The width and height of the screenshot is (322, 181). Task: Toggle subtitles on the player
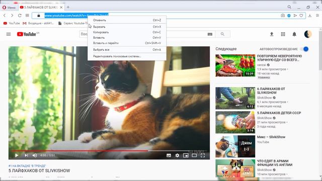169,155
